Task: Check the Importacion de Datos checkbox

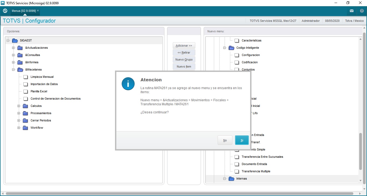Action: click(x=26, y=84)
